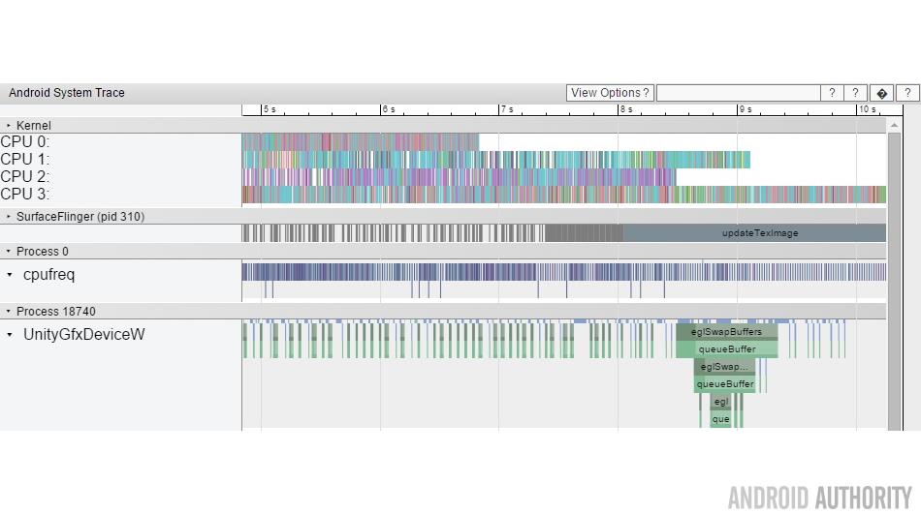Click the CPU 3 track label
Viewport: 921px width, 514px height.
click(24, 195)
